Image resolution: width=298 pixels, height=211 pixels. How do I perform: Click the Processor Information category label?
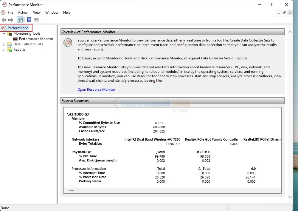tap(89, 169)
